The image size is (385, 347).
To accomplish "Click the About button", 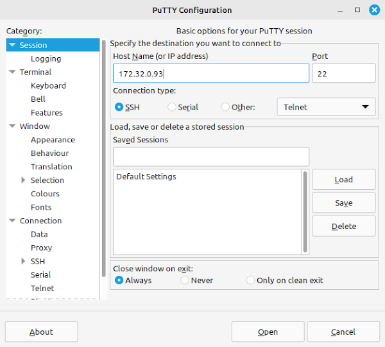I will pos(41,332).
